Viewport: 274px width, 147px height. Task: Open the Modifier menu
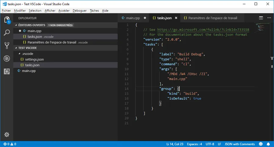pos(20,11)
